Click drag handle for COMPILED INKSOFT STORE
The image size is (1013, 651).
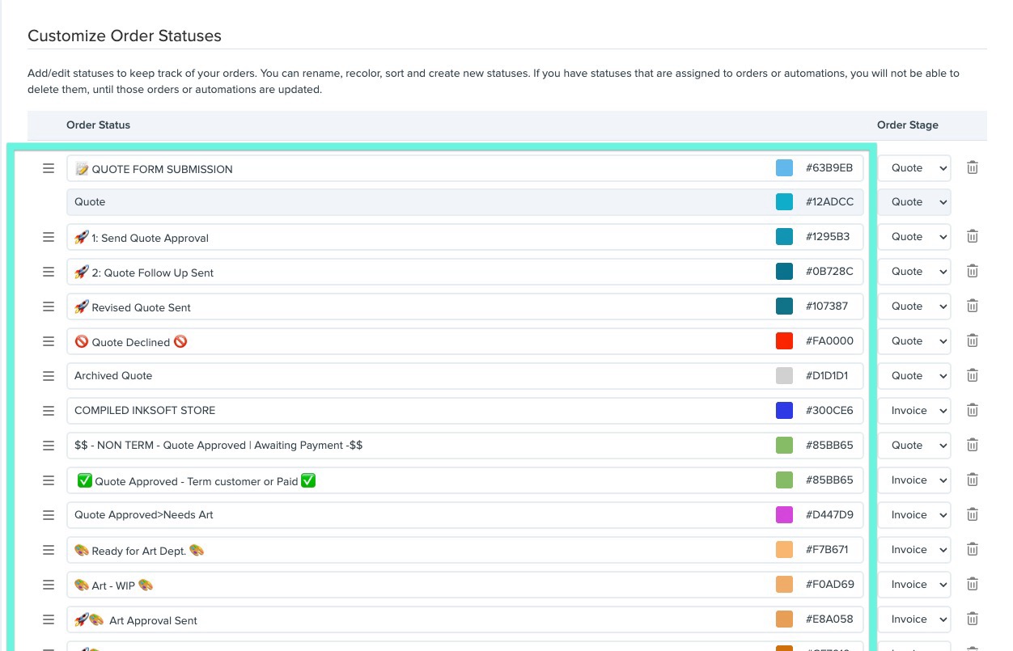(49, 411)
